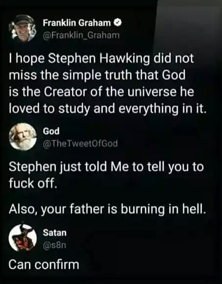Open Franklin Graham's profile picture

pos(23,28)
